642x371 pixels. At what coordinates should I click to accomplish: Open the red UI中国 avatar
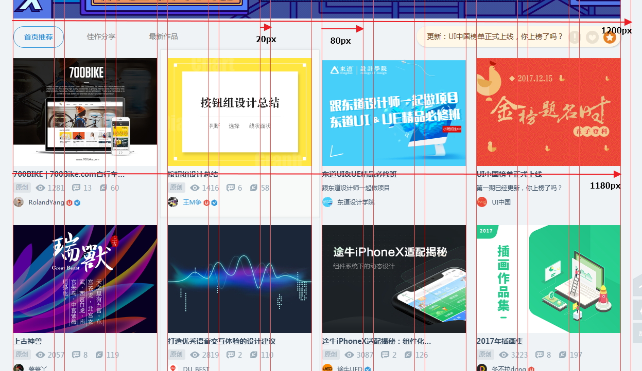click(482, 202)
